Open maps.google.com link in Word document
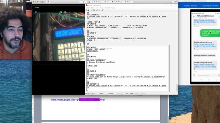This screenshot has height=123, width=220. pos(78,99)
